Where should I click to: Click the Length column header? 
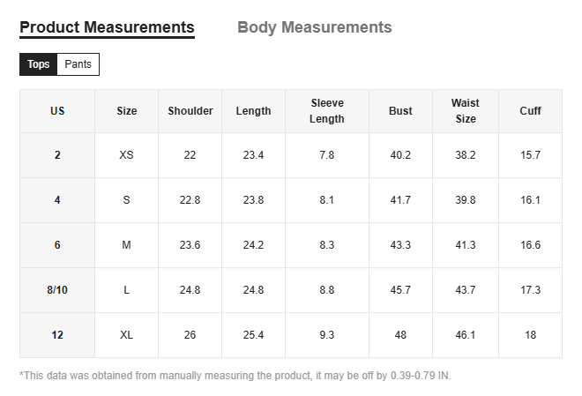[x=253, y=111]
